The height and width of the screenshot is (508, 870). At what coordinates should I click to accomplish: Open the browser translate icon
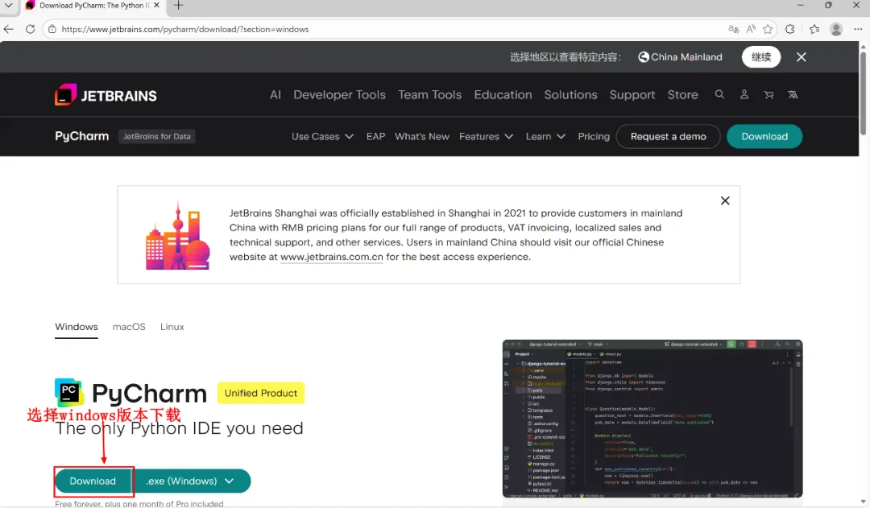(x=734, y=29)
